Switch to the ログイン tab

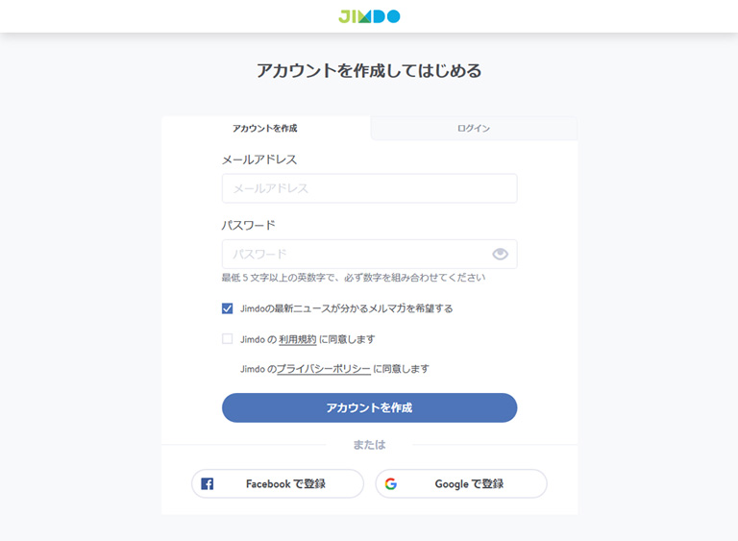tap(474, 128)
